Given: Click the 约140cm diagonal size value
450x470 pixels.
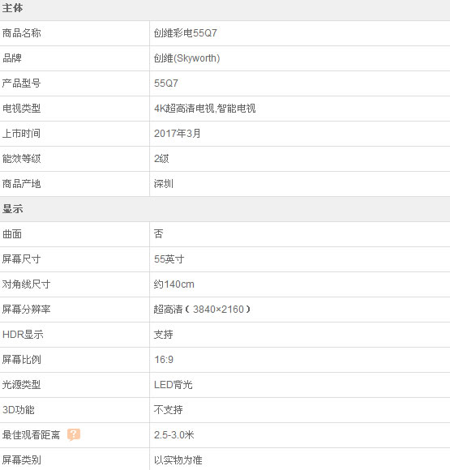Looking at the screenshot, I should point(174,284).
